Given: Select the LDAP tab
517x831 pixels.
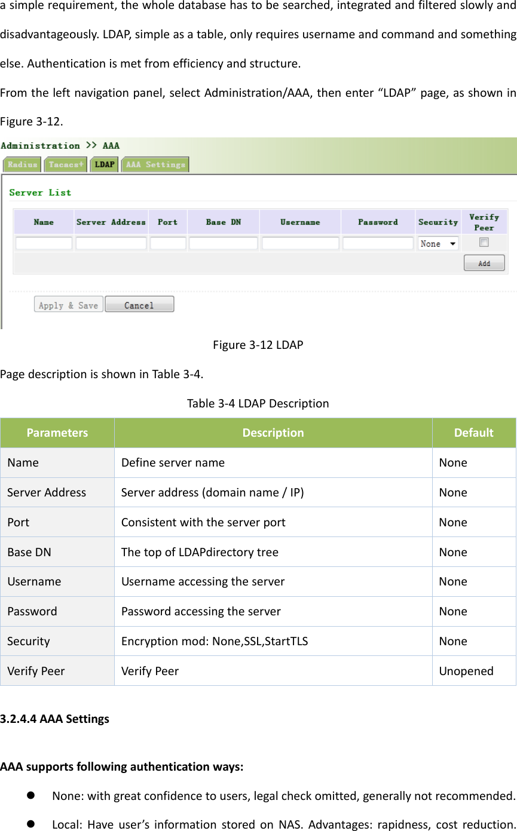Looking at the screenshot, I should (103, 164).
